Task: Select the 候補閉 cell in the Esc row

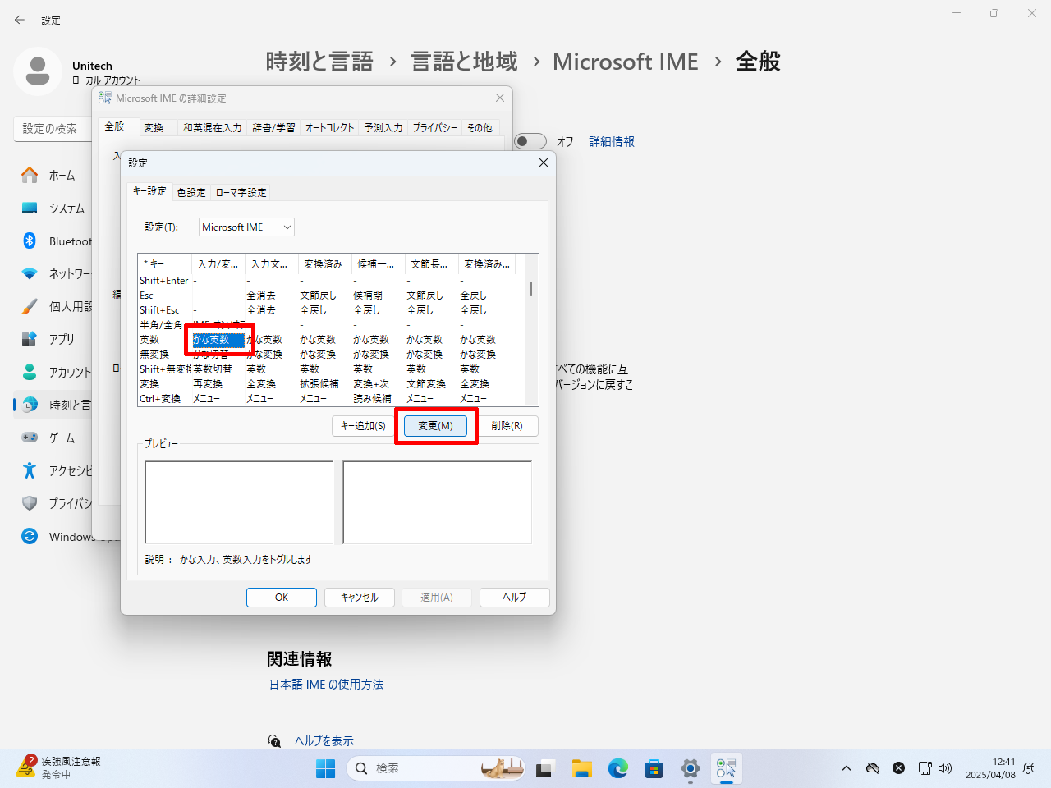Action: coord(368,295)
